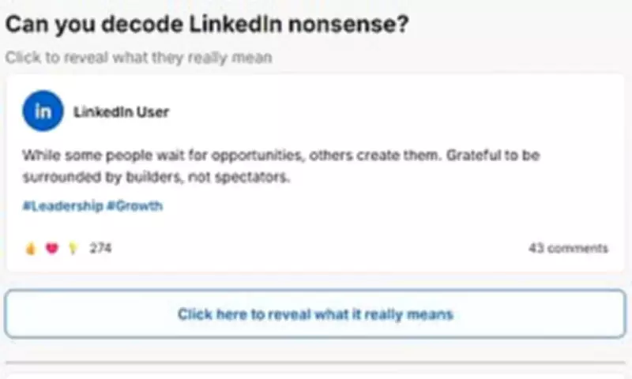Click the word "opportunities" in the post
This screenshot has height=379, width=632.
point(258,156)
